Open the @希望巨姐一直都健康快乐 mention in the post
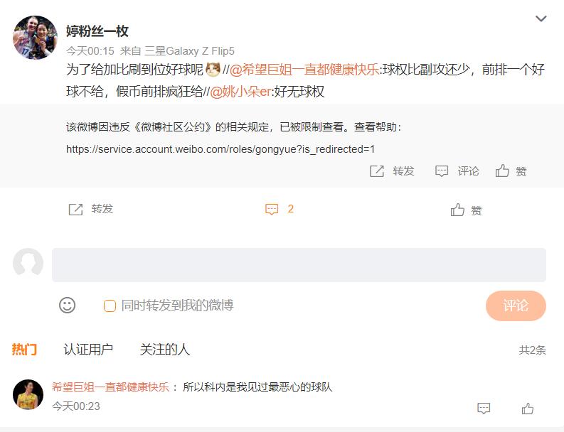The image size is (564, 432). 304,70
